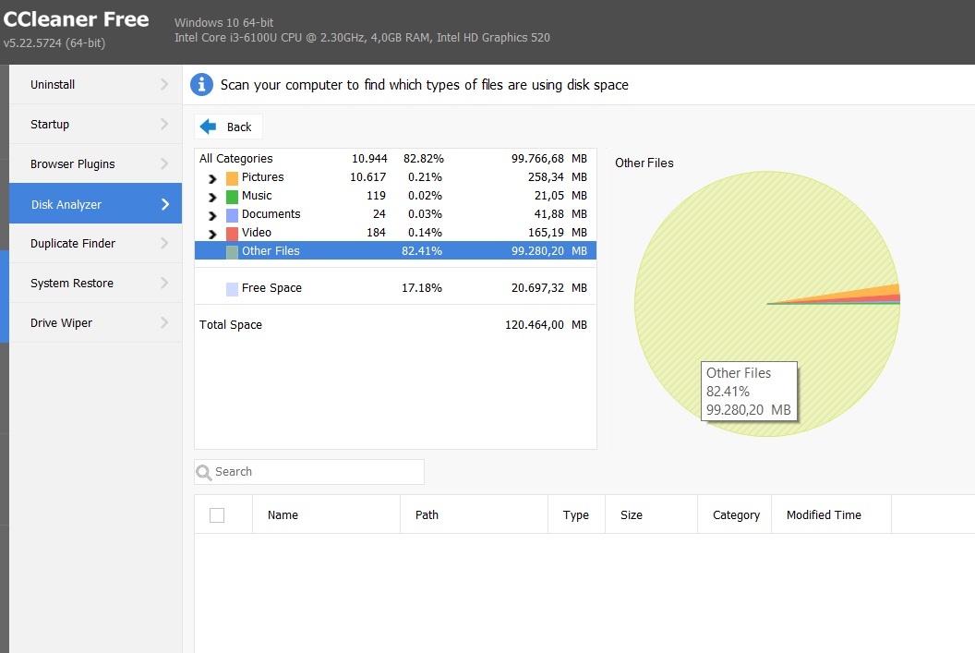
Task: Sort file list by Category column
Action: (734, 515)
